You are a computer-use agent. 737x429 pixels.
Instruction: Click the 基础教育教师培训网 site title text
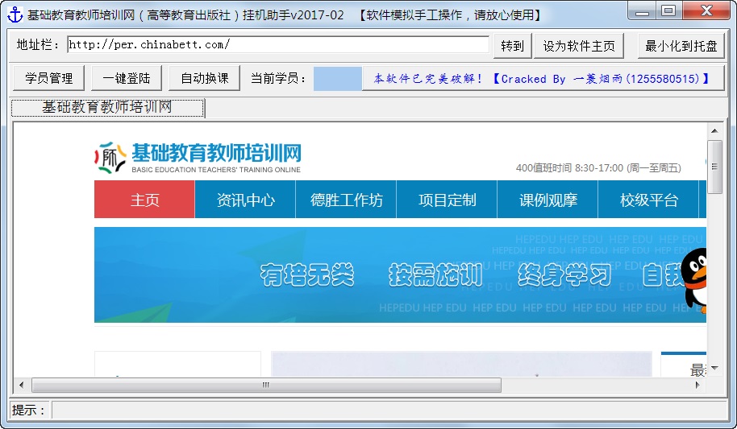pos(216,153)
